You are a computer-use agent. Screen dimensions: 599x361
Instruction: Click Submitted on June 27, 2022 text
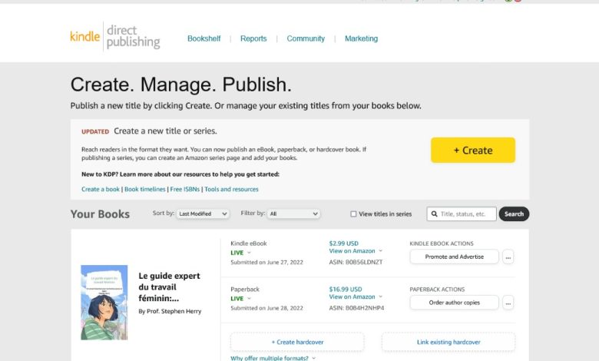(x=266, y=262)
